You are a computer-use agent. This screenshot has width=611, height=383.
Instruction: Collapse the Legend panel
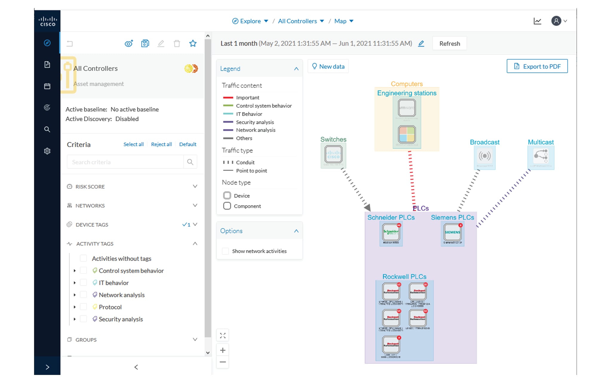pos(296,69)
